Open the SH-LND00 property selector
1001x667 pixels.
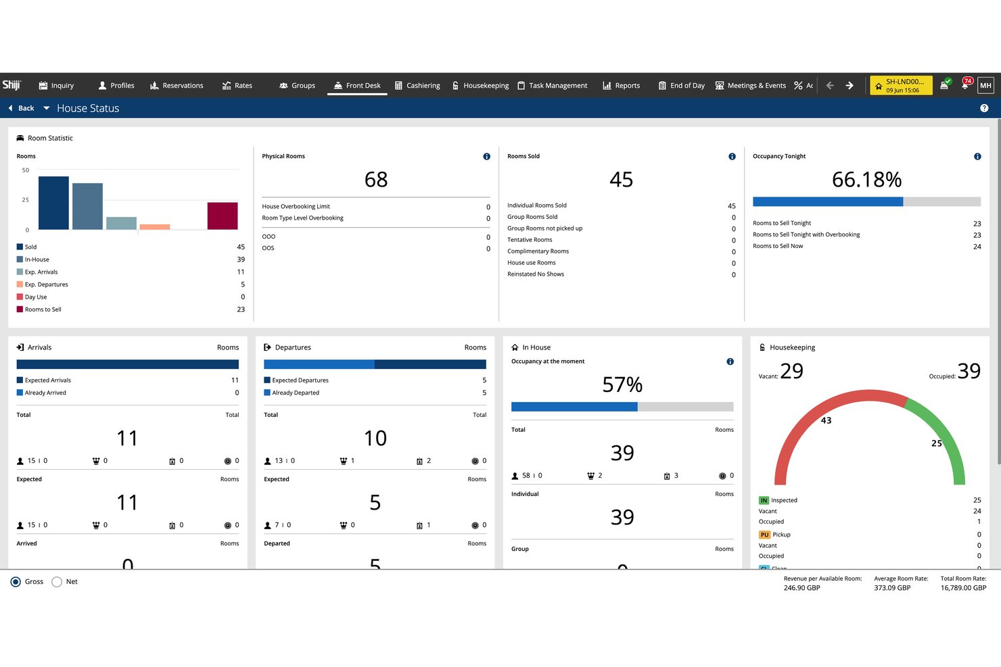(x=901, y=85)
